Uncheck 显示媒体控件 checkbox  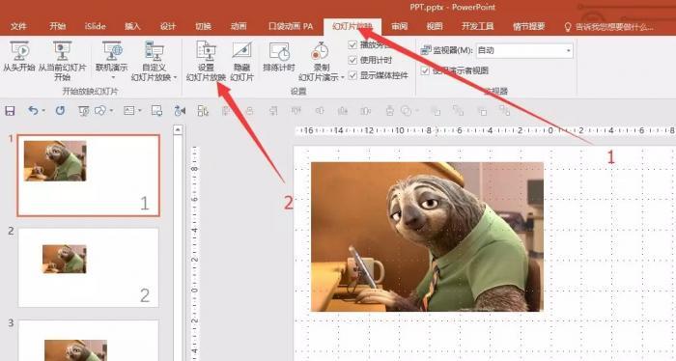pyautogui.click(x=352, y=75)
